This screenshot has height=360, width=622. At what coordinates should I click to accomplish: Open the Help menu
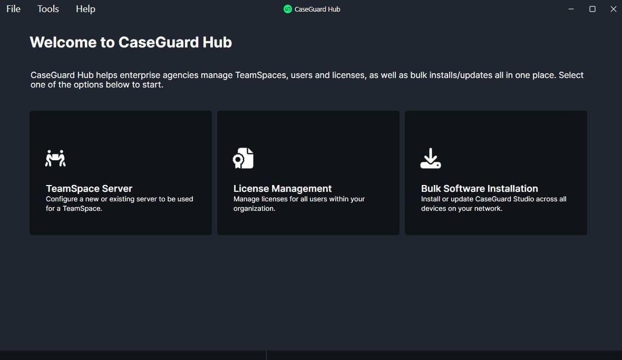pyautogui.click(x=85, y=8)
